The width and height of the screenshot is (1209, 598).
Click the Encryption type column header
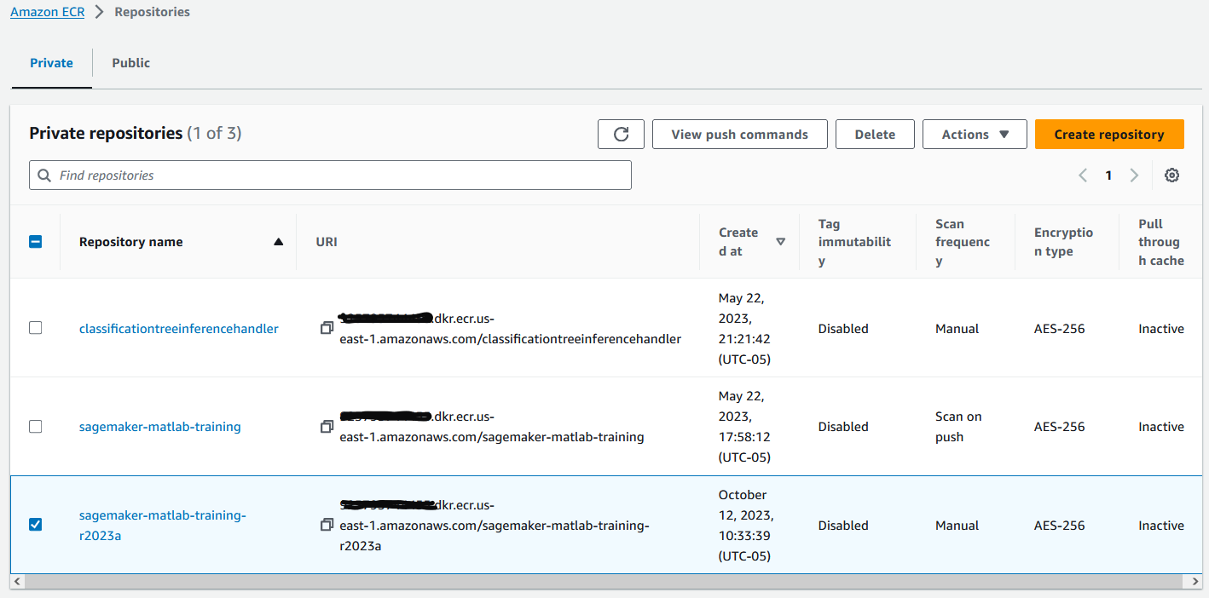1063,242
